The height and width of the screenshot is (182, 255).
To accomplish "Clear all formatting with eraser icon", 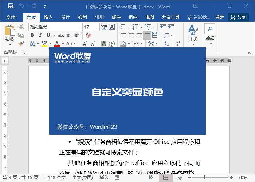I will tap(88, 35).
